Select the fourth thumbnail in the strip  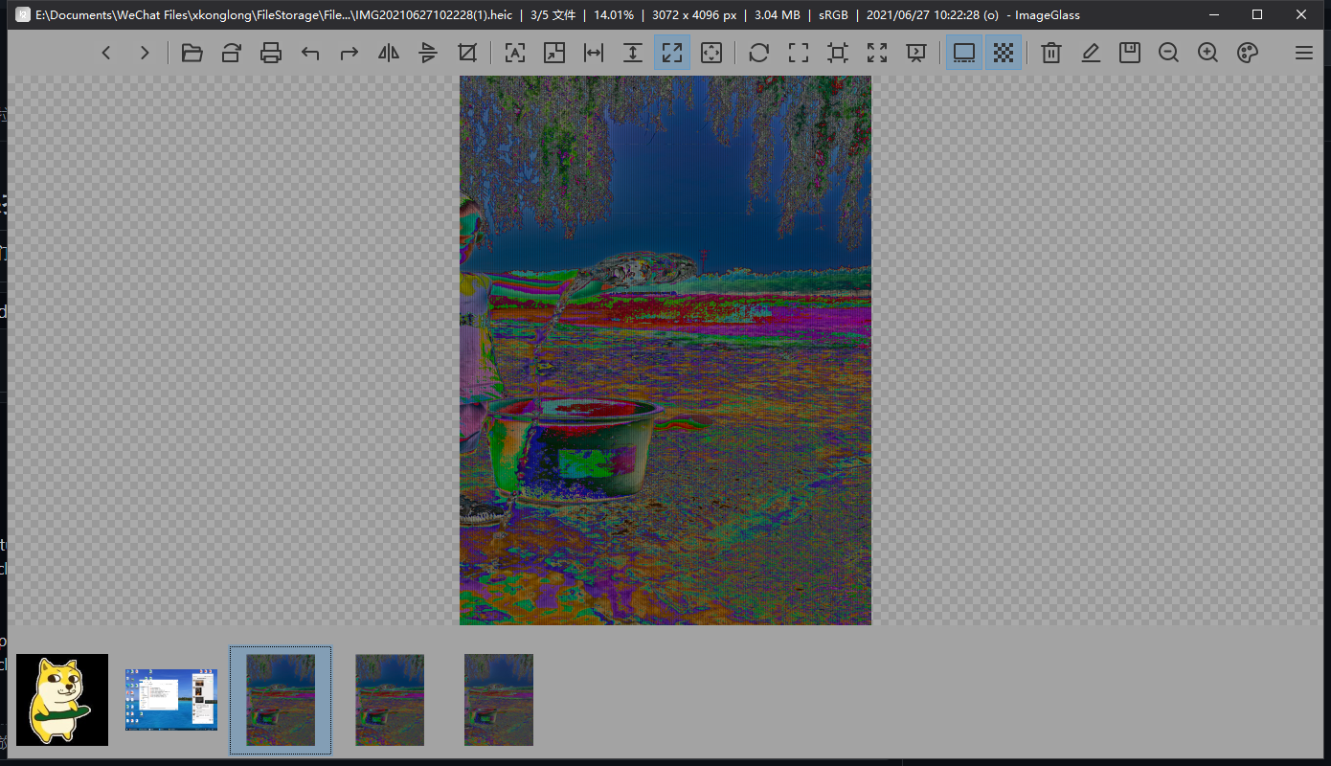[390, 700]
